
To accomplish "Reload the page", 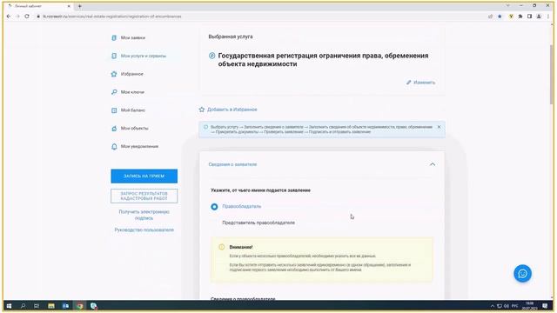I will click(27, 17).
